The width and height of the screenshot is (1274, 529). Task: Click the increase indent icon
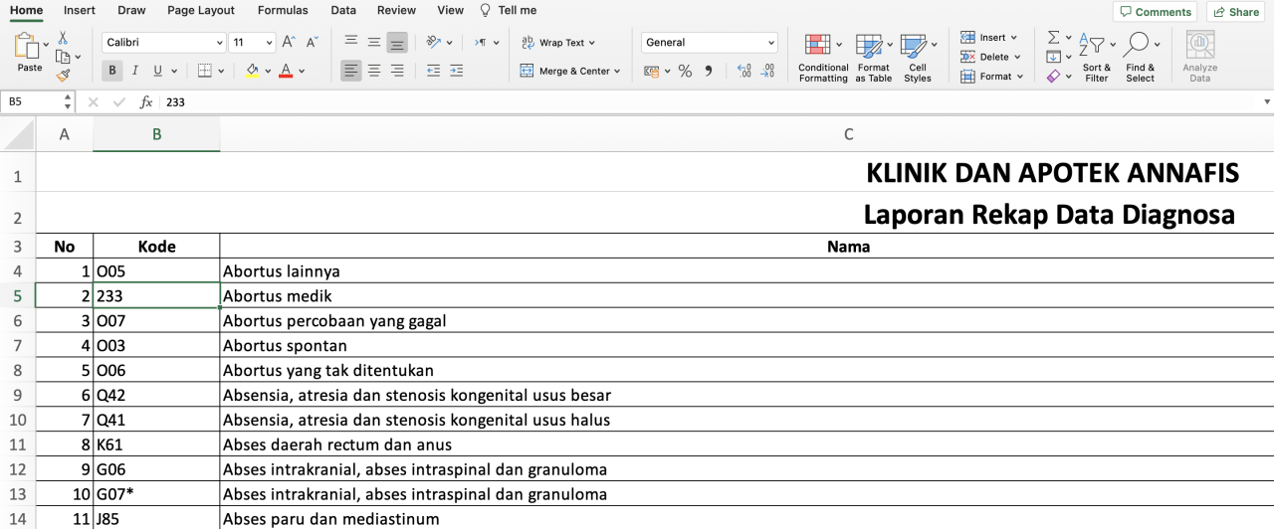(x=457, y=71)
